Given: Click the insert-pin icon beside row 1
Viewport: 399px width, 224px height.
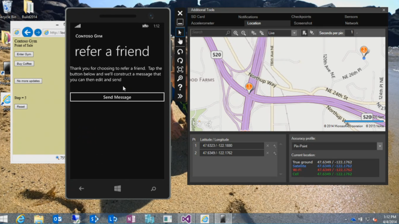Looking at the screenshot, I should pos(275,146).
